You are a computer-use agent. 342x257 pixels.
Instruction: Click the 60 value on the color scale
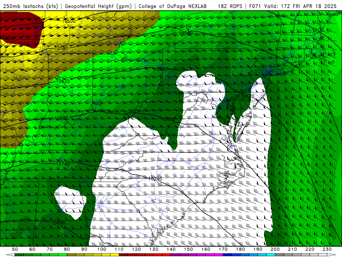(32, 249)
